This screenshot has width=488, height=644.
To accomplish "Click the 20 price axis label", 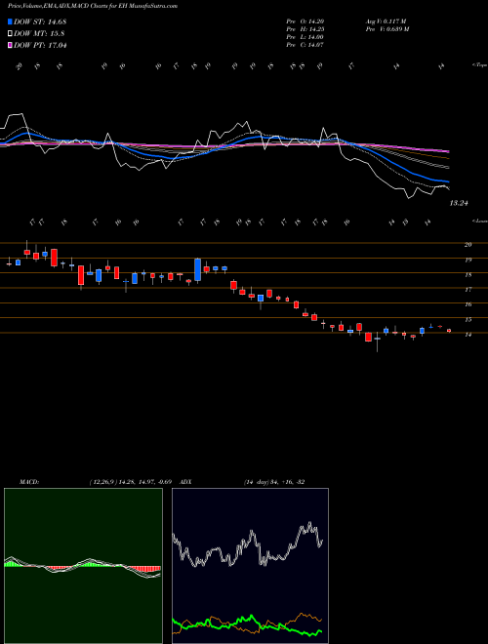I will pos(468,245).
